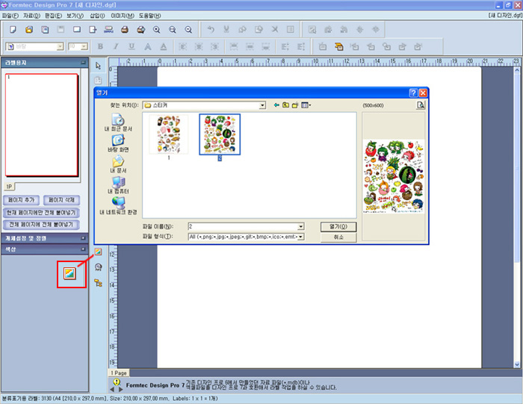The image size is (523, 404).
Task: Click the page 1 thumbnail in 라벨용지 panel
Action: [42, 125]
